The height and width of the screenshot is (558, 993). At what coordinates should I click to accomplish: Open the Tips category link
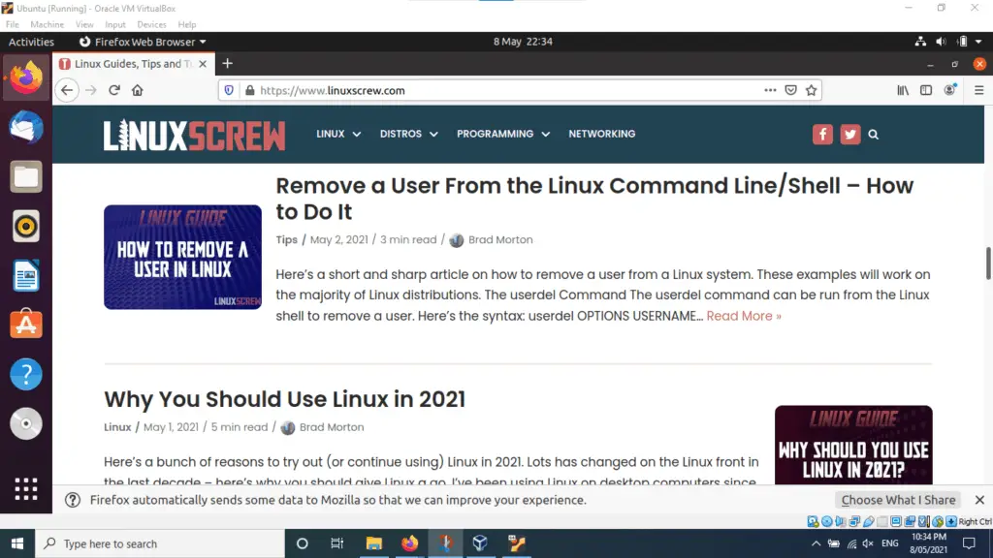286,240
